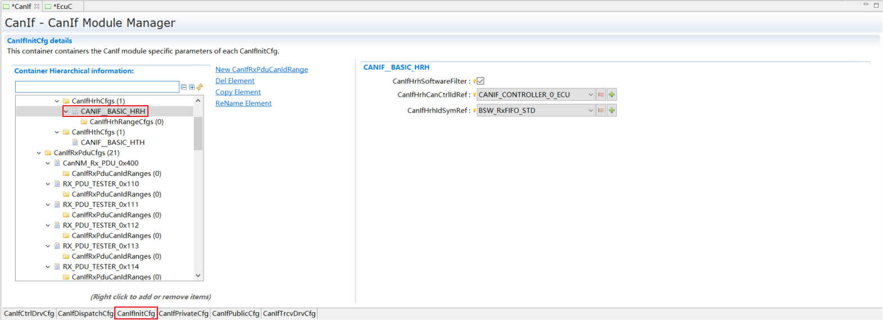
Task: Click the collapse all tree icon
Action: click(x=184, y=87)
